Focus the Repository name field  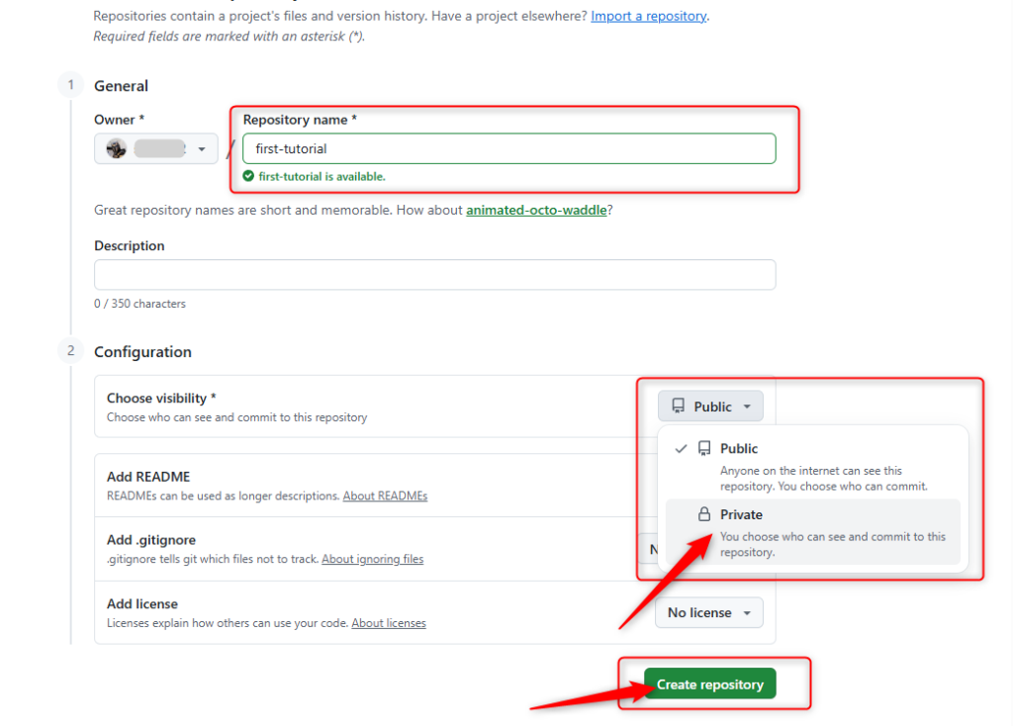tap(508, 149)
